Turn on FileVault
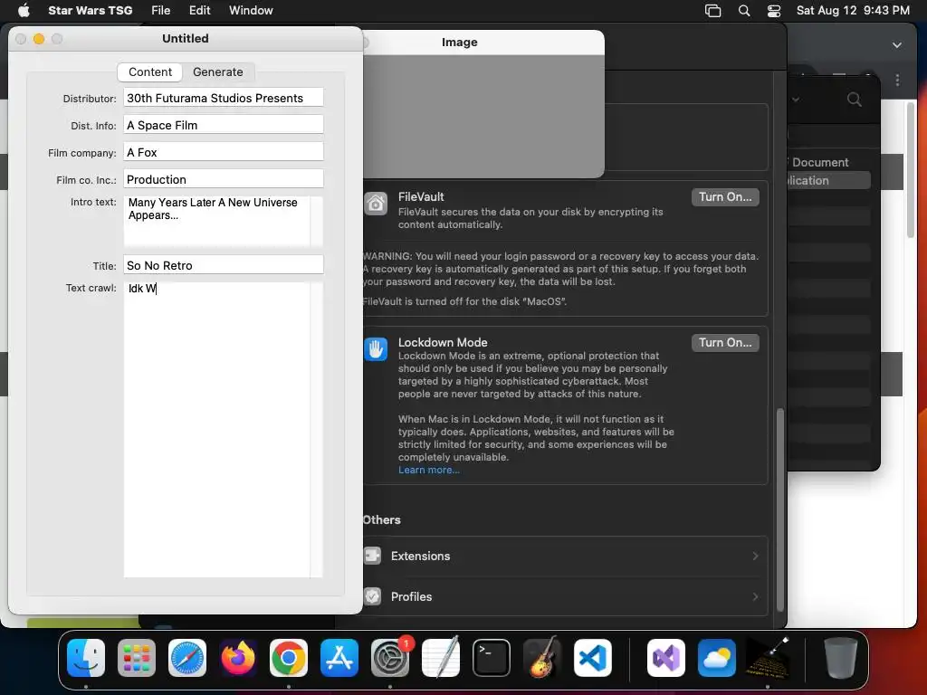 [725, 196]
